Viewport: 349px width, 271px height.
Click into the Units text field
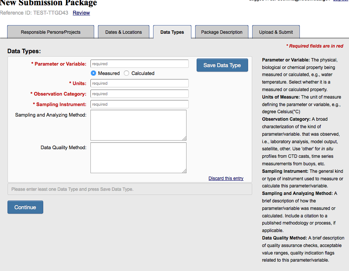coord(139,83)
